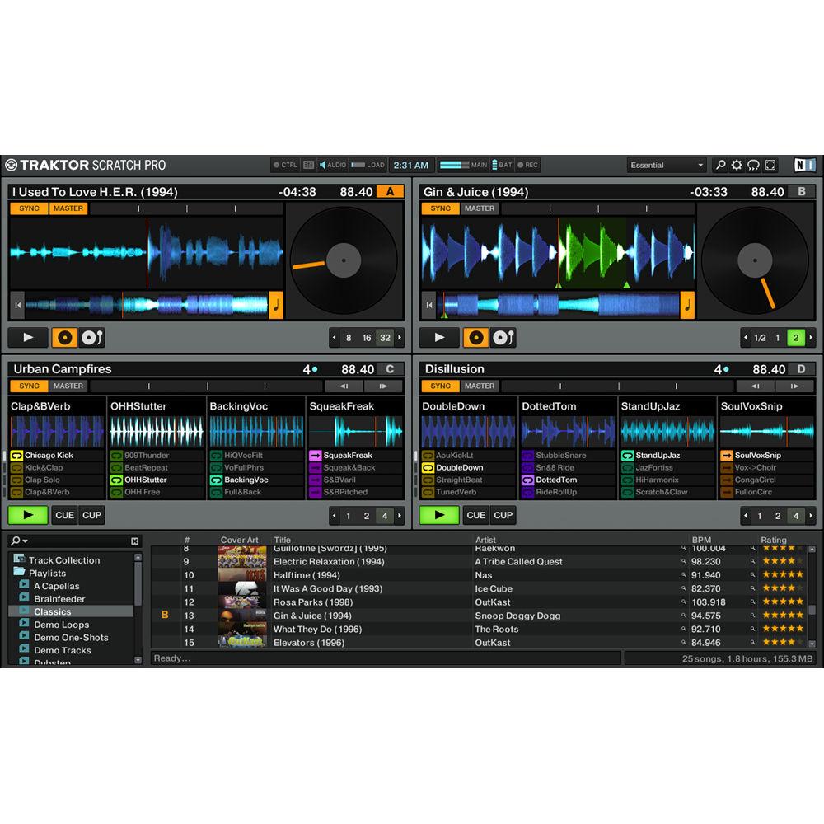
Task: Set Deck B as MASTER
Action: coord(480,208)
